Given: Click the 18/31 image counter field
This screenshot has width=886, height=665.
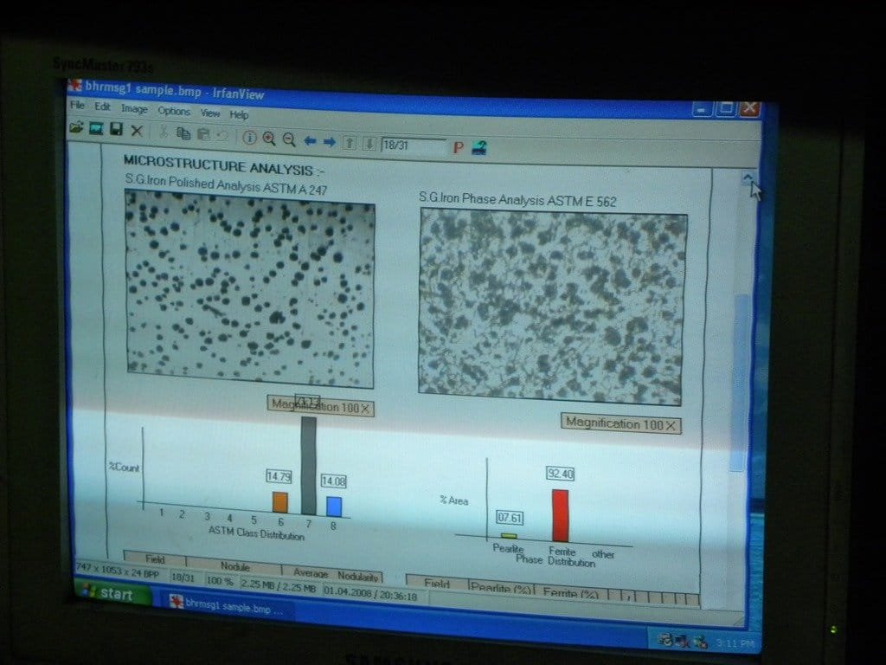Looking at the screenshot, I should coord(414,145).
